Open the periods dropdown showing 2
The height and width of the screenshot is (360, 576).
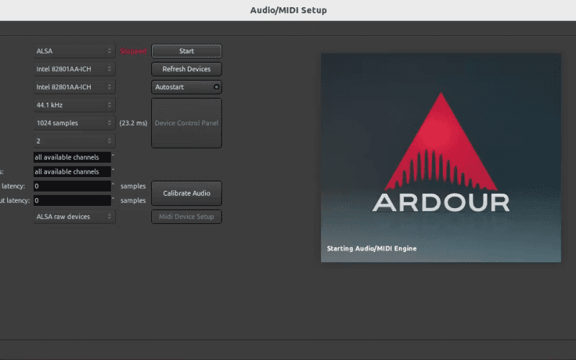74,141
